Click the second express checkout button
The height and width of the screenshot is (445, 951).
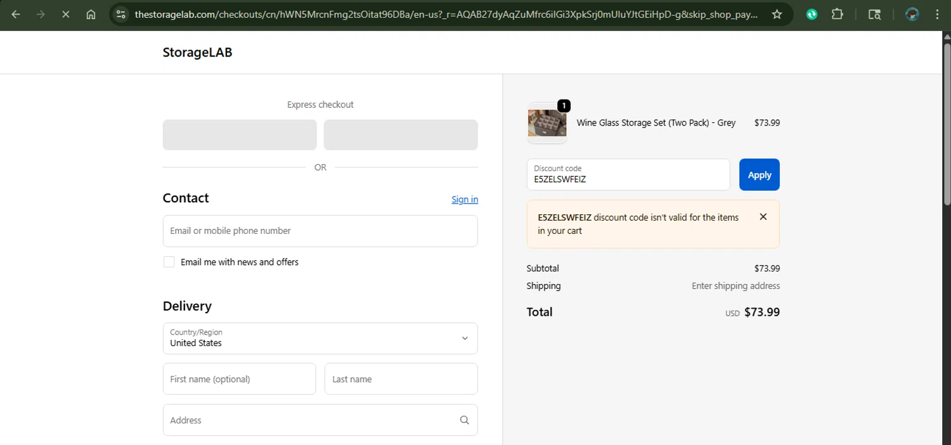click(x=401, y=135)
